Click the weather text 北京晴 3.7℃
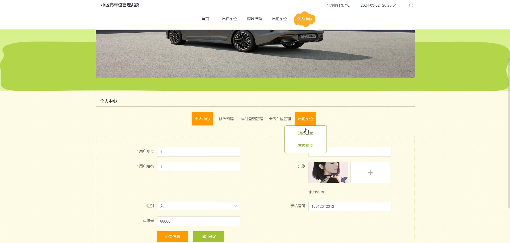The image size is (510, 243). click(x=338, y=5)
